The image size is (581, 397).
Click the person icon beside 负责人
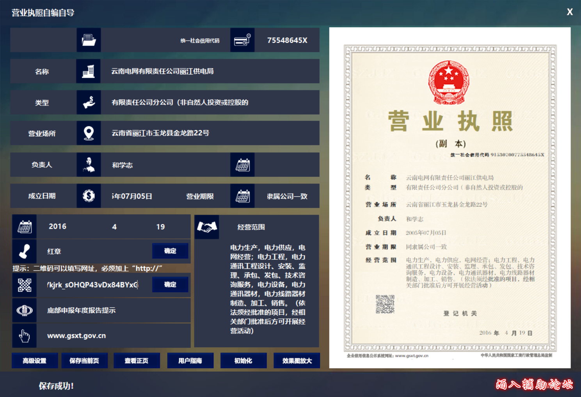[89, 165]
